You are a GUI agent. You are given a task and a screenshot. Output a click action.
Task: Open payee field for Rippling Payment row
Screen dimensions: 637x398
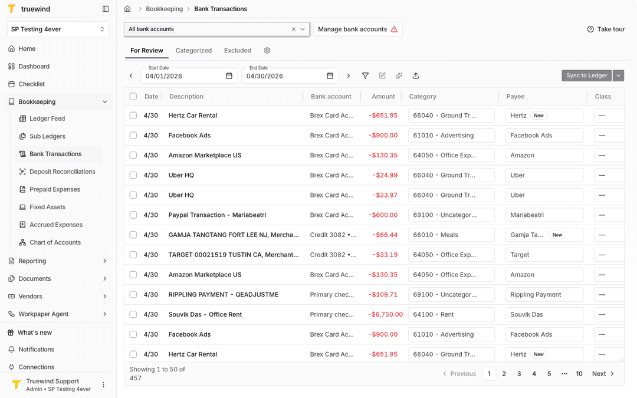(544, 294)
